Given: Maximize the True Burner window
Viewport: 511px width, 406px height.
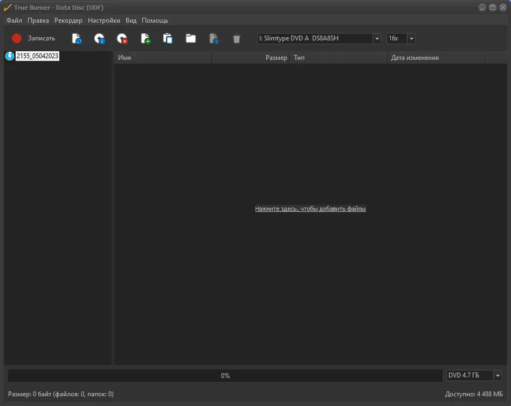Looking at the screenshot, I should [x=493, y=7].
